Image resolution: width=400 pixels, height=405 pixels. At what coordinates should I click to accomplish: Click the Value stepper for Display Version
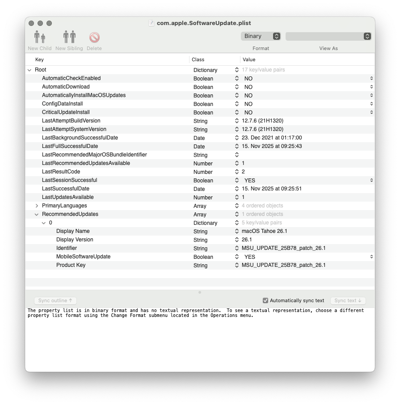tap(237, 240)
